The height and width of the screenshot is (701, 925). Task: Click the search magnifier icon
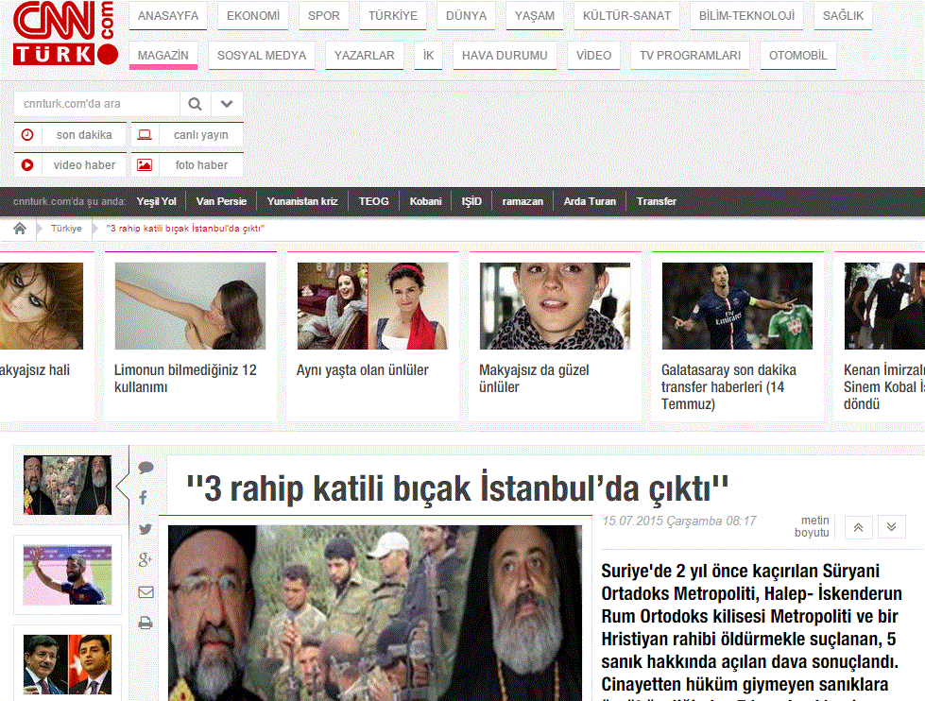(x=196, y=104)
